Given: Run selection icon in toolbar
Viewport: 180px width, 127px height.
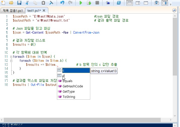Looking at the screenshot, I should pos(89,3).
